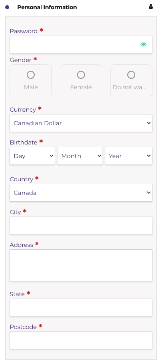
Task: Click the City text field
Action: point(81,225)
